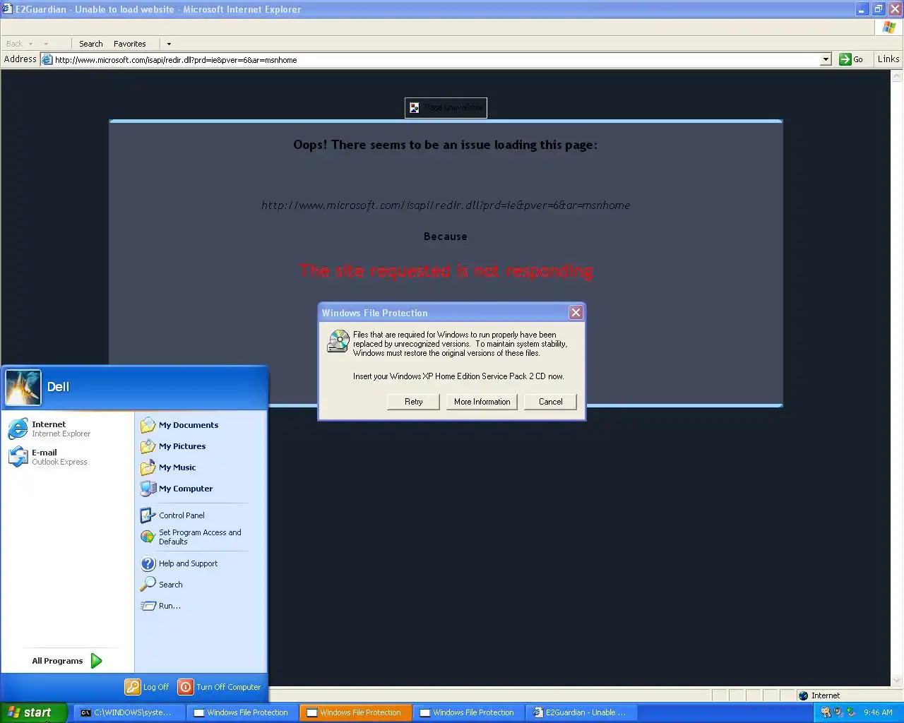Click Retry in Windows File Protection dialog
Viewport: 904px width, 723px height.
pyautogui.click(x=414, y=402)
